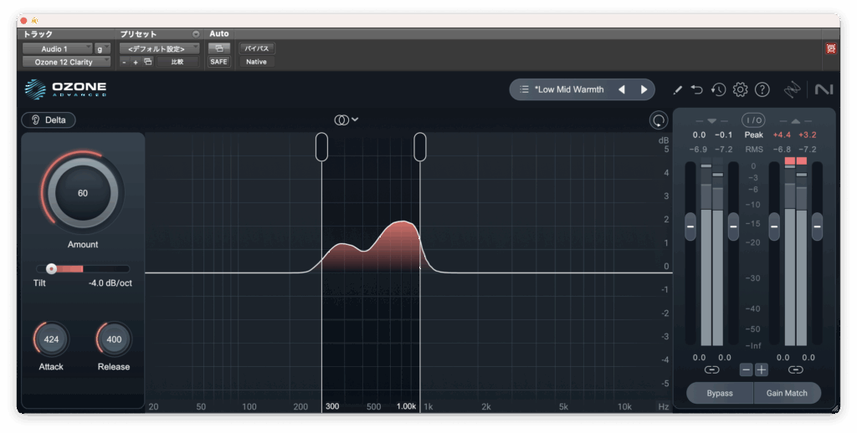The width and height of the screenshot is (857, 433).
Task: Expand the Ozone 12 Clarity plugin selector
Action: [x=66, y=62]
